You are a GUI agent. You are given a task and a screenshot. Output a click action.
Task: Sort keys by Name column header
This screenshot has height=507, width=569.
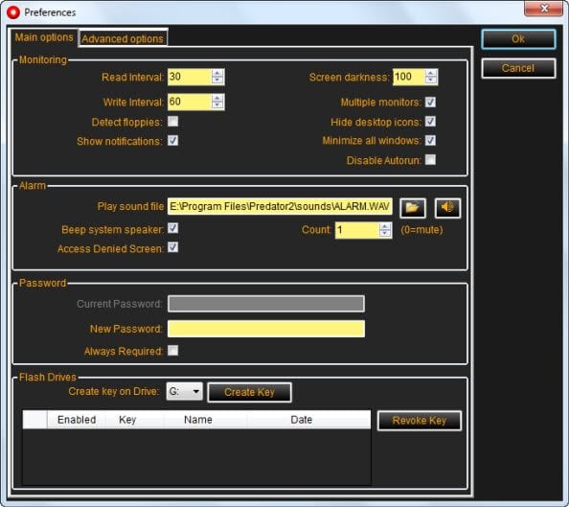(x=198, y=420)
